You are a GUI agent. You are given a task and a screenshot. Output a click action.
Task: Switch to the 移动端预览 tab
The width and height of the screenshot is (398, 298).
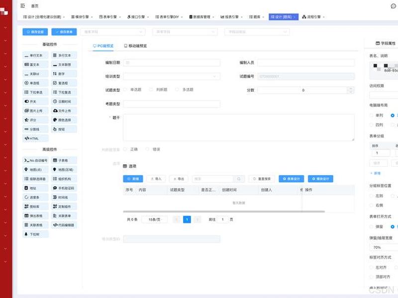135,46
